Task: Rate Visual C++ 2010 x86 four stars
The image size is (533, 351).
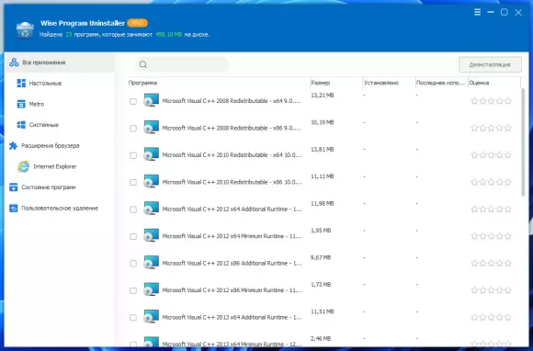Action: (x=499, y=182)
